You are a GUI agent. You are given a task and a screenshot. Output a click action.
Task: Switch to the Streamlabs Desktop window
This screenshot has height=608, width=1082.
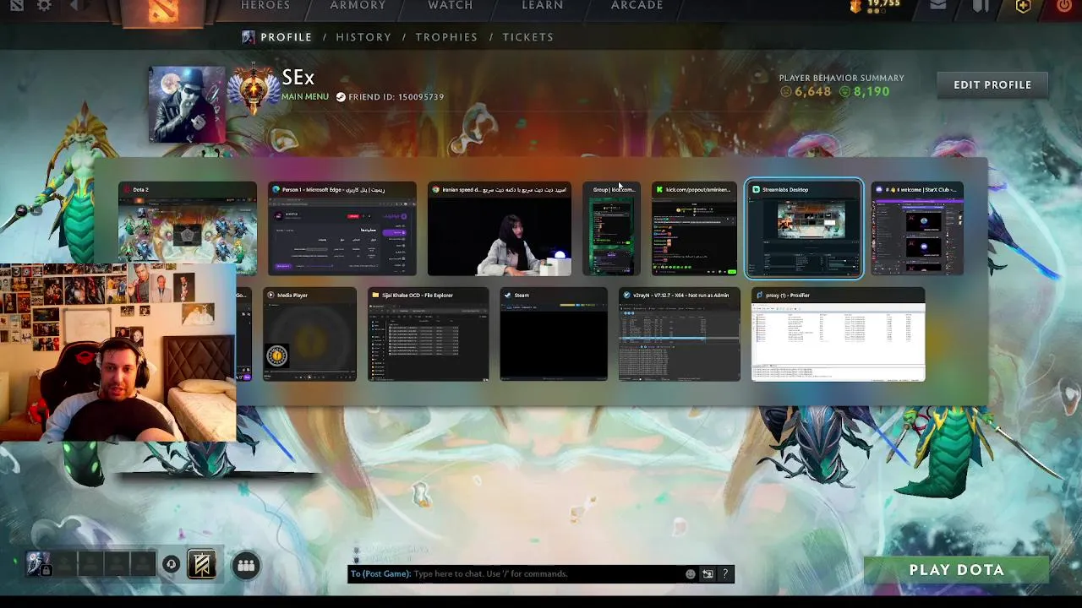pyautogui.click(x=804, y=229)
